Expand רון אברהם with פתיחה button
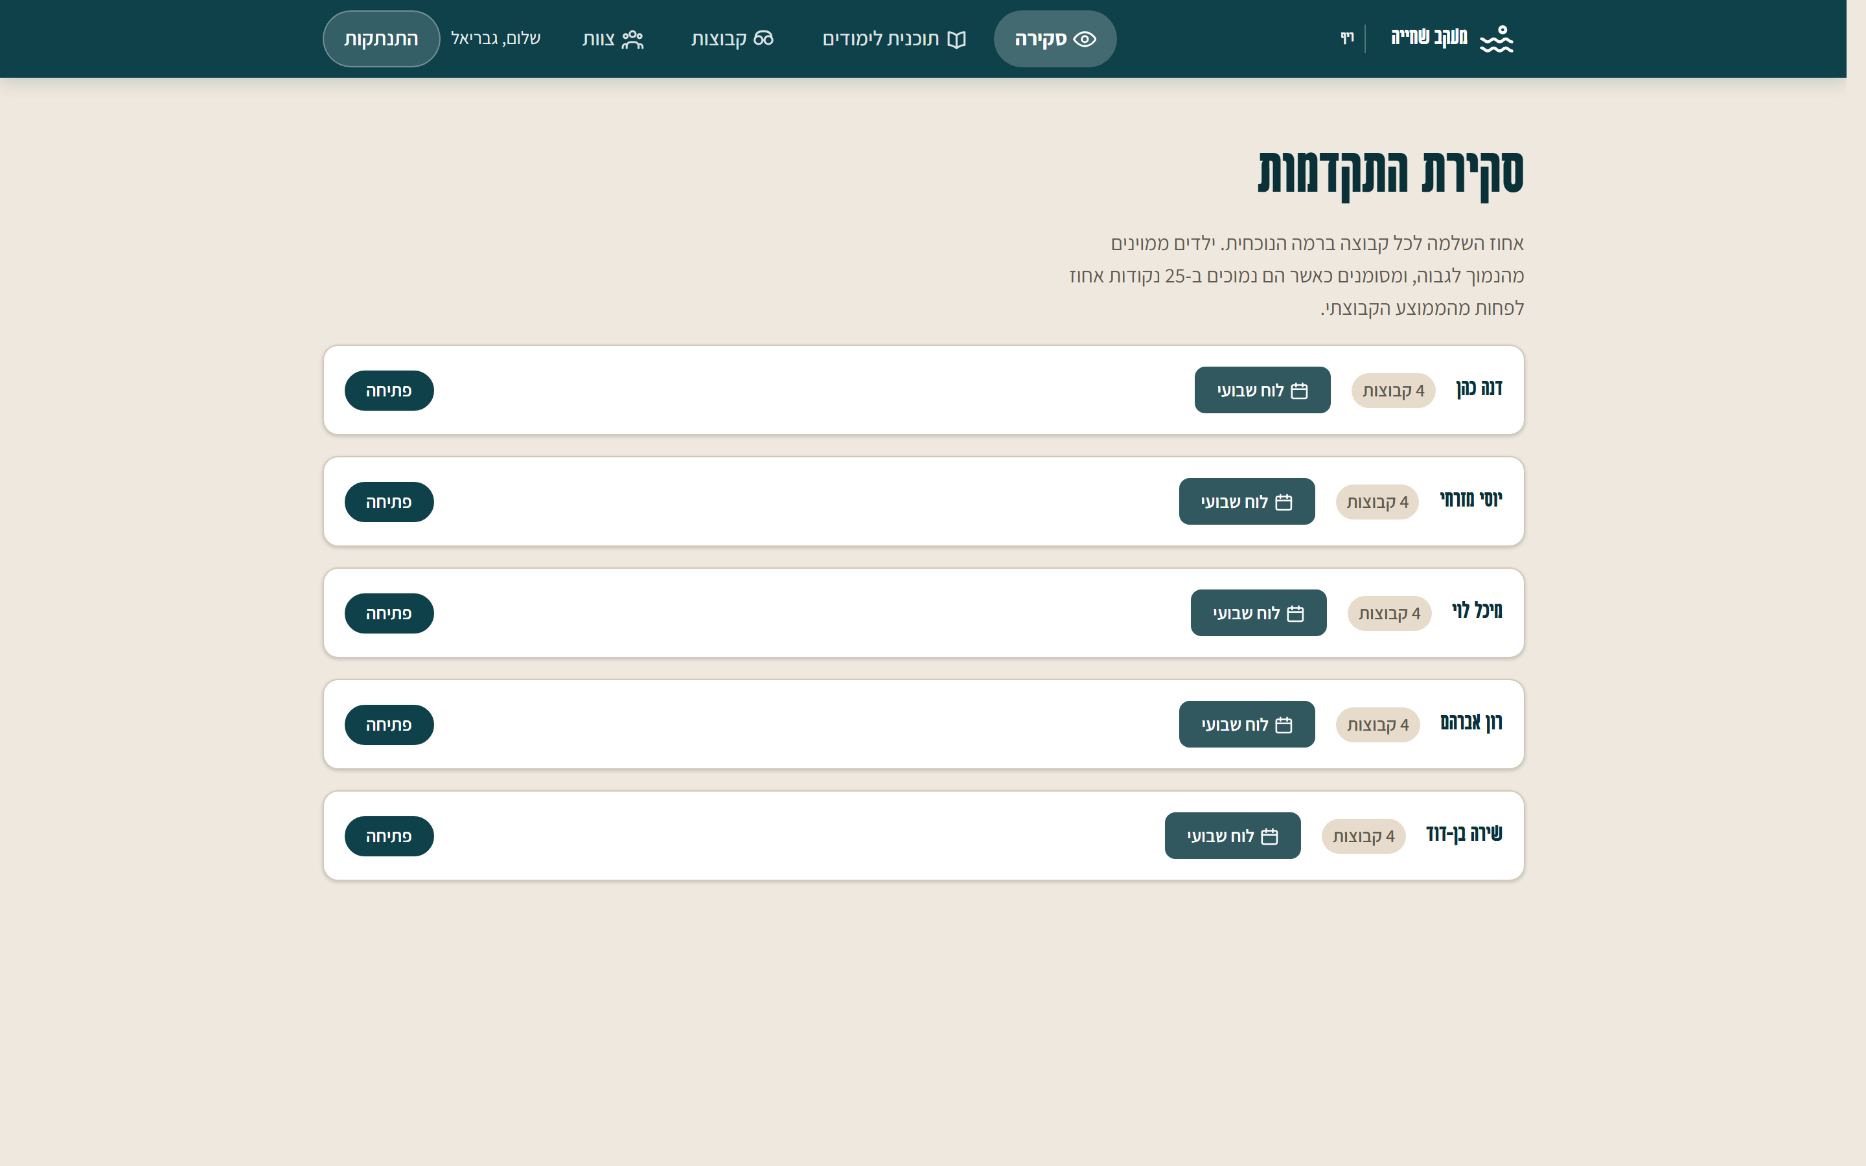 click(x=389, y=725)
